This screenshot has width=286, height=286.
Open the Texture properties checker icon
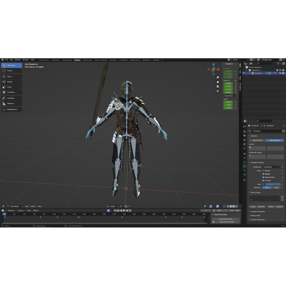(x=244, y=180)
